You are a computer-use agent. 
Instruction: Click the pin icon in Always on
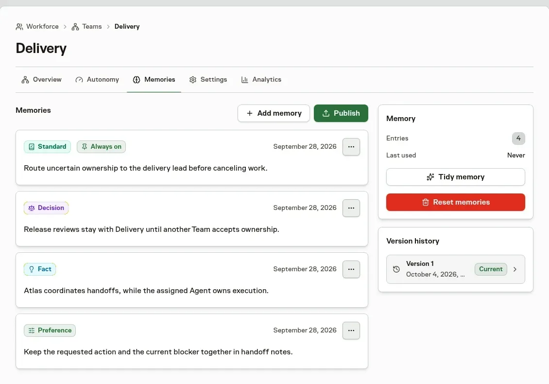85,147
